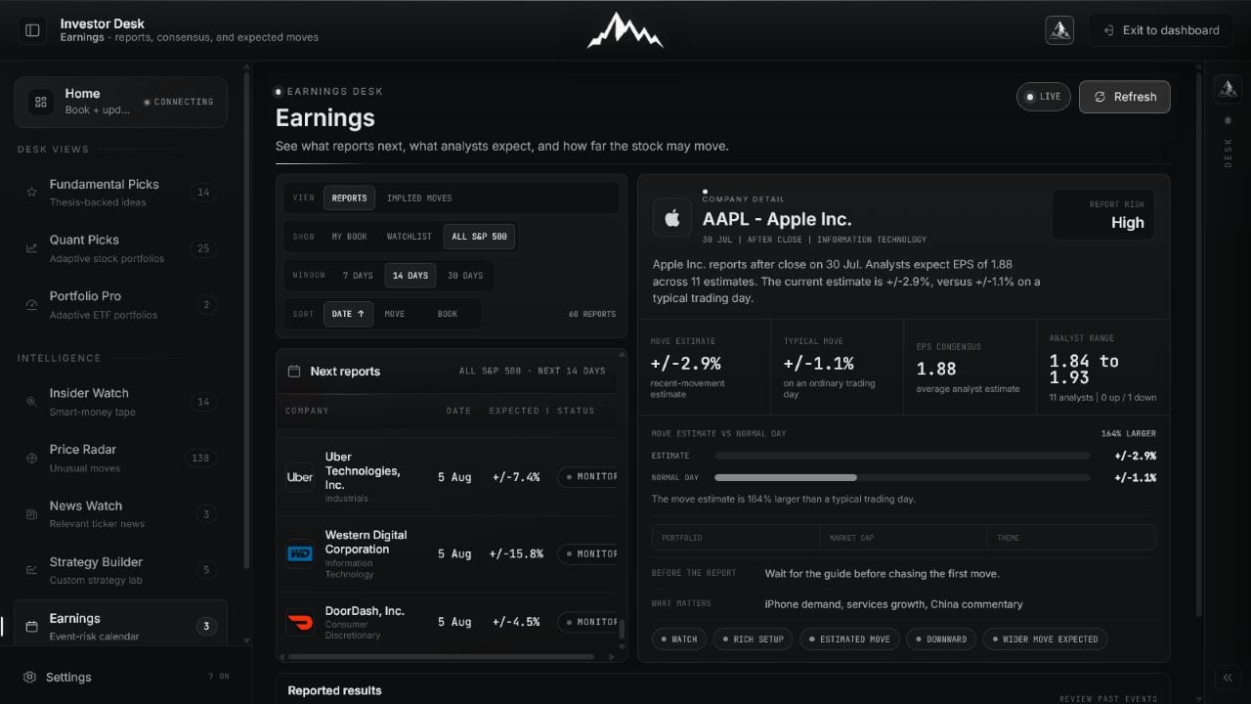Show WATCHLIST reports only

point(409,237)
